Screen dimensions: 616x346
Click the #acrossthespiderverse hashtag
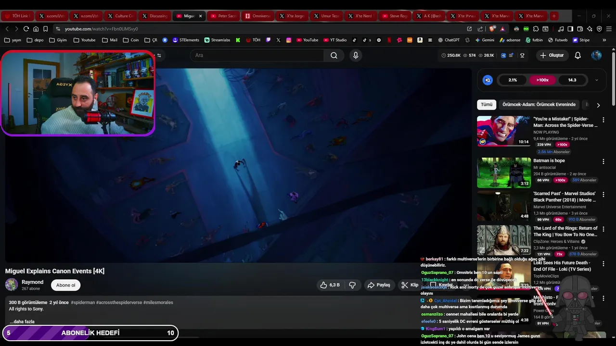119,303
